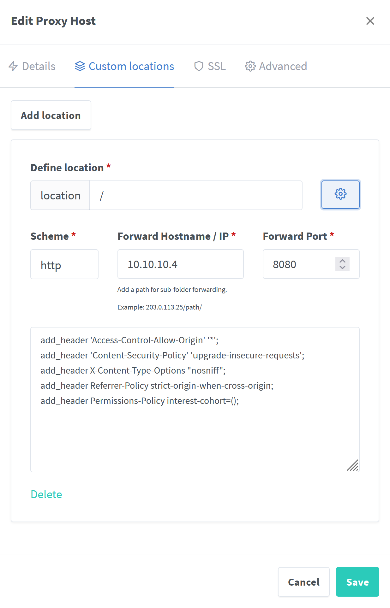Close the Edit Proxy Host dialog

[370, 21]
